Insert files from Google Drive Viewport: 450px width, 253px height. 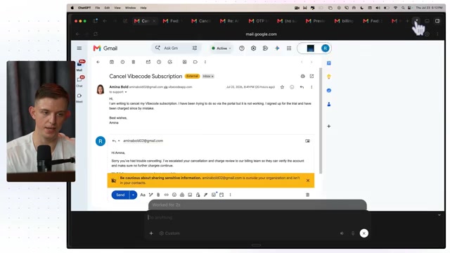pos(182,195)
